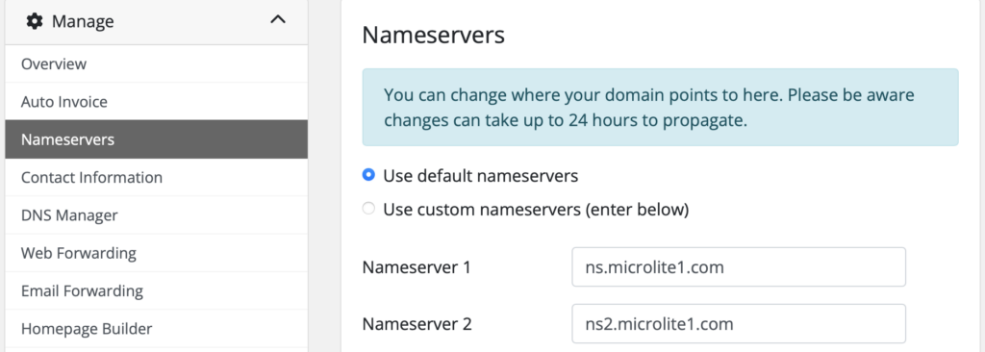
Task: Go to the Contact Information page
Action: click(157, 177)
